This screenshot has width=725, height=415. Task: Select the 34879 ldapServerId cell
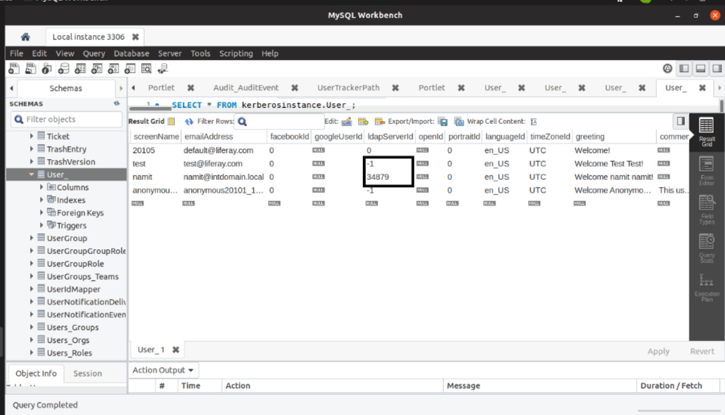(x=388, y=177)
